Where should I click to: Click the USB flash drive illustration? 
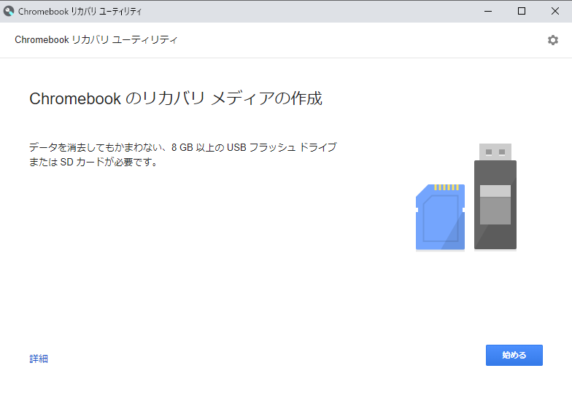tap(495, 197)
